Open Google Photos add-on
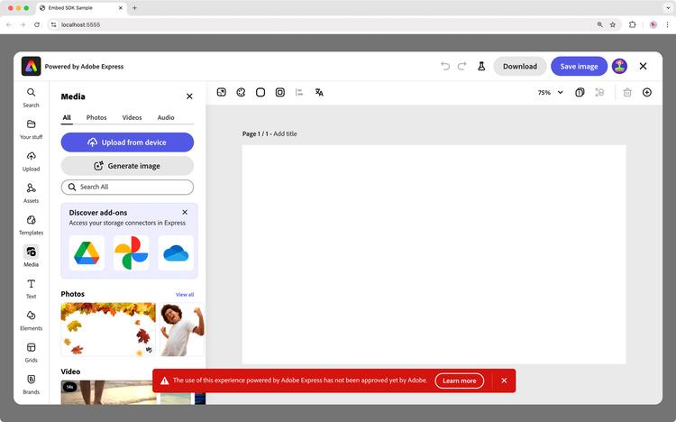676x422 pixels. [x=131, y=252]
